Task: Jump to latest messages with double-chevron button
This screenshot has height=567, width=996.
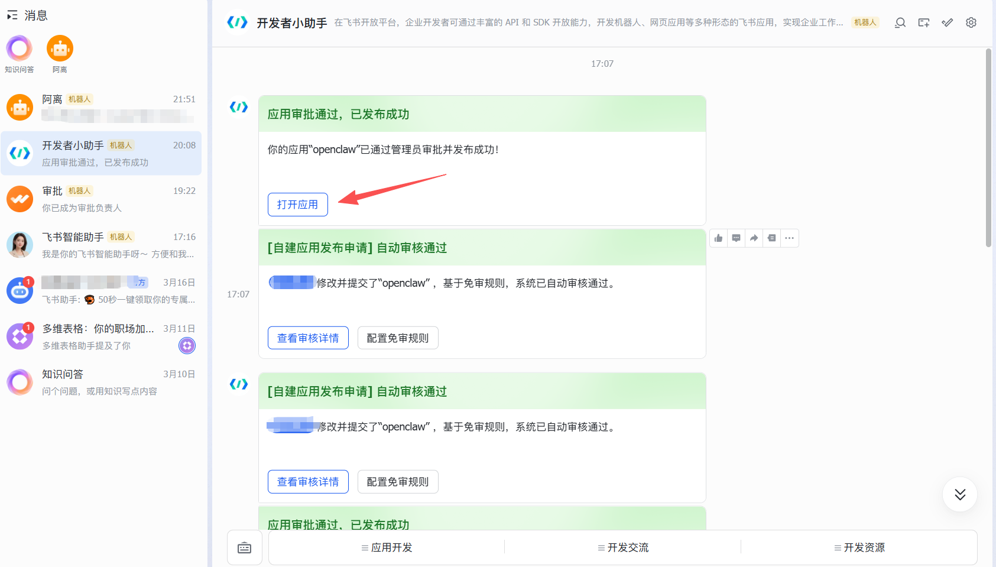Action: coord(960,494)
